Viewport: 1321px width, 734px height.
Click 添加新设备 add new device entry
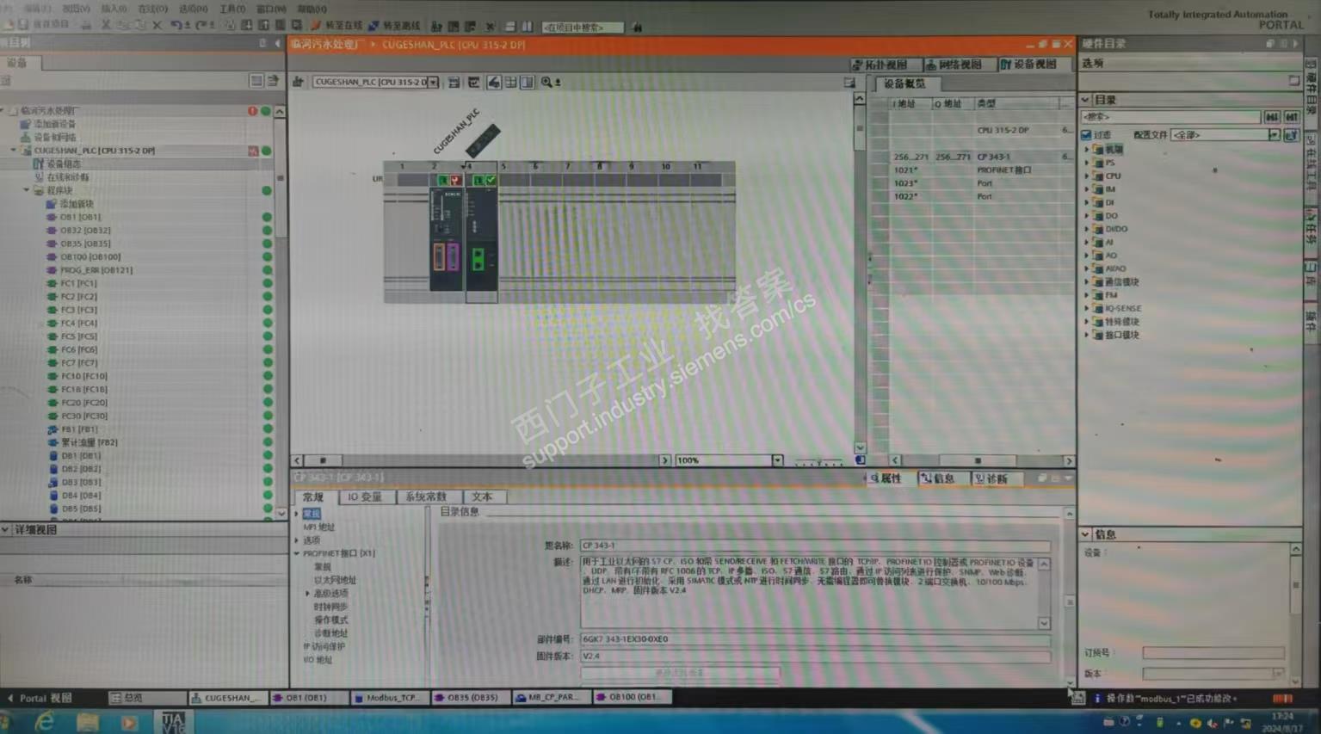54,124
